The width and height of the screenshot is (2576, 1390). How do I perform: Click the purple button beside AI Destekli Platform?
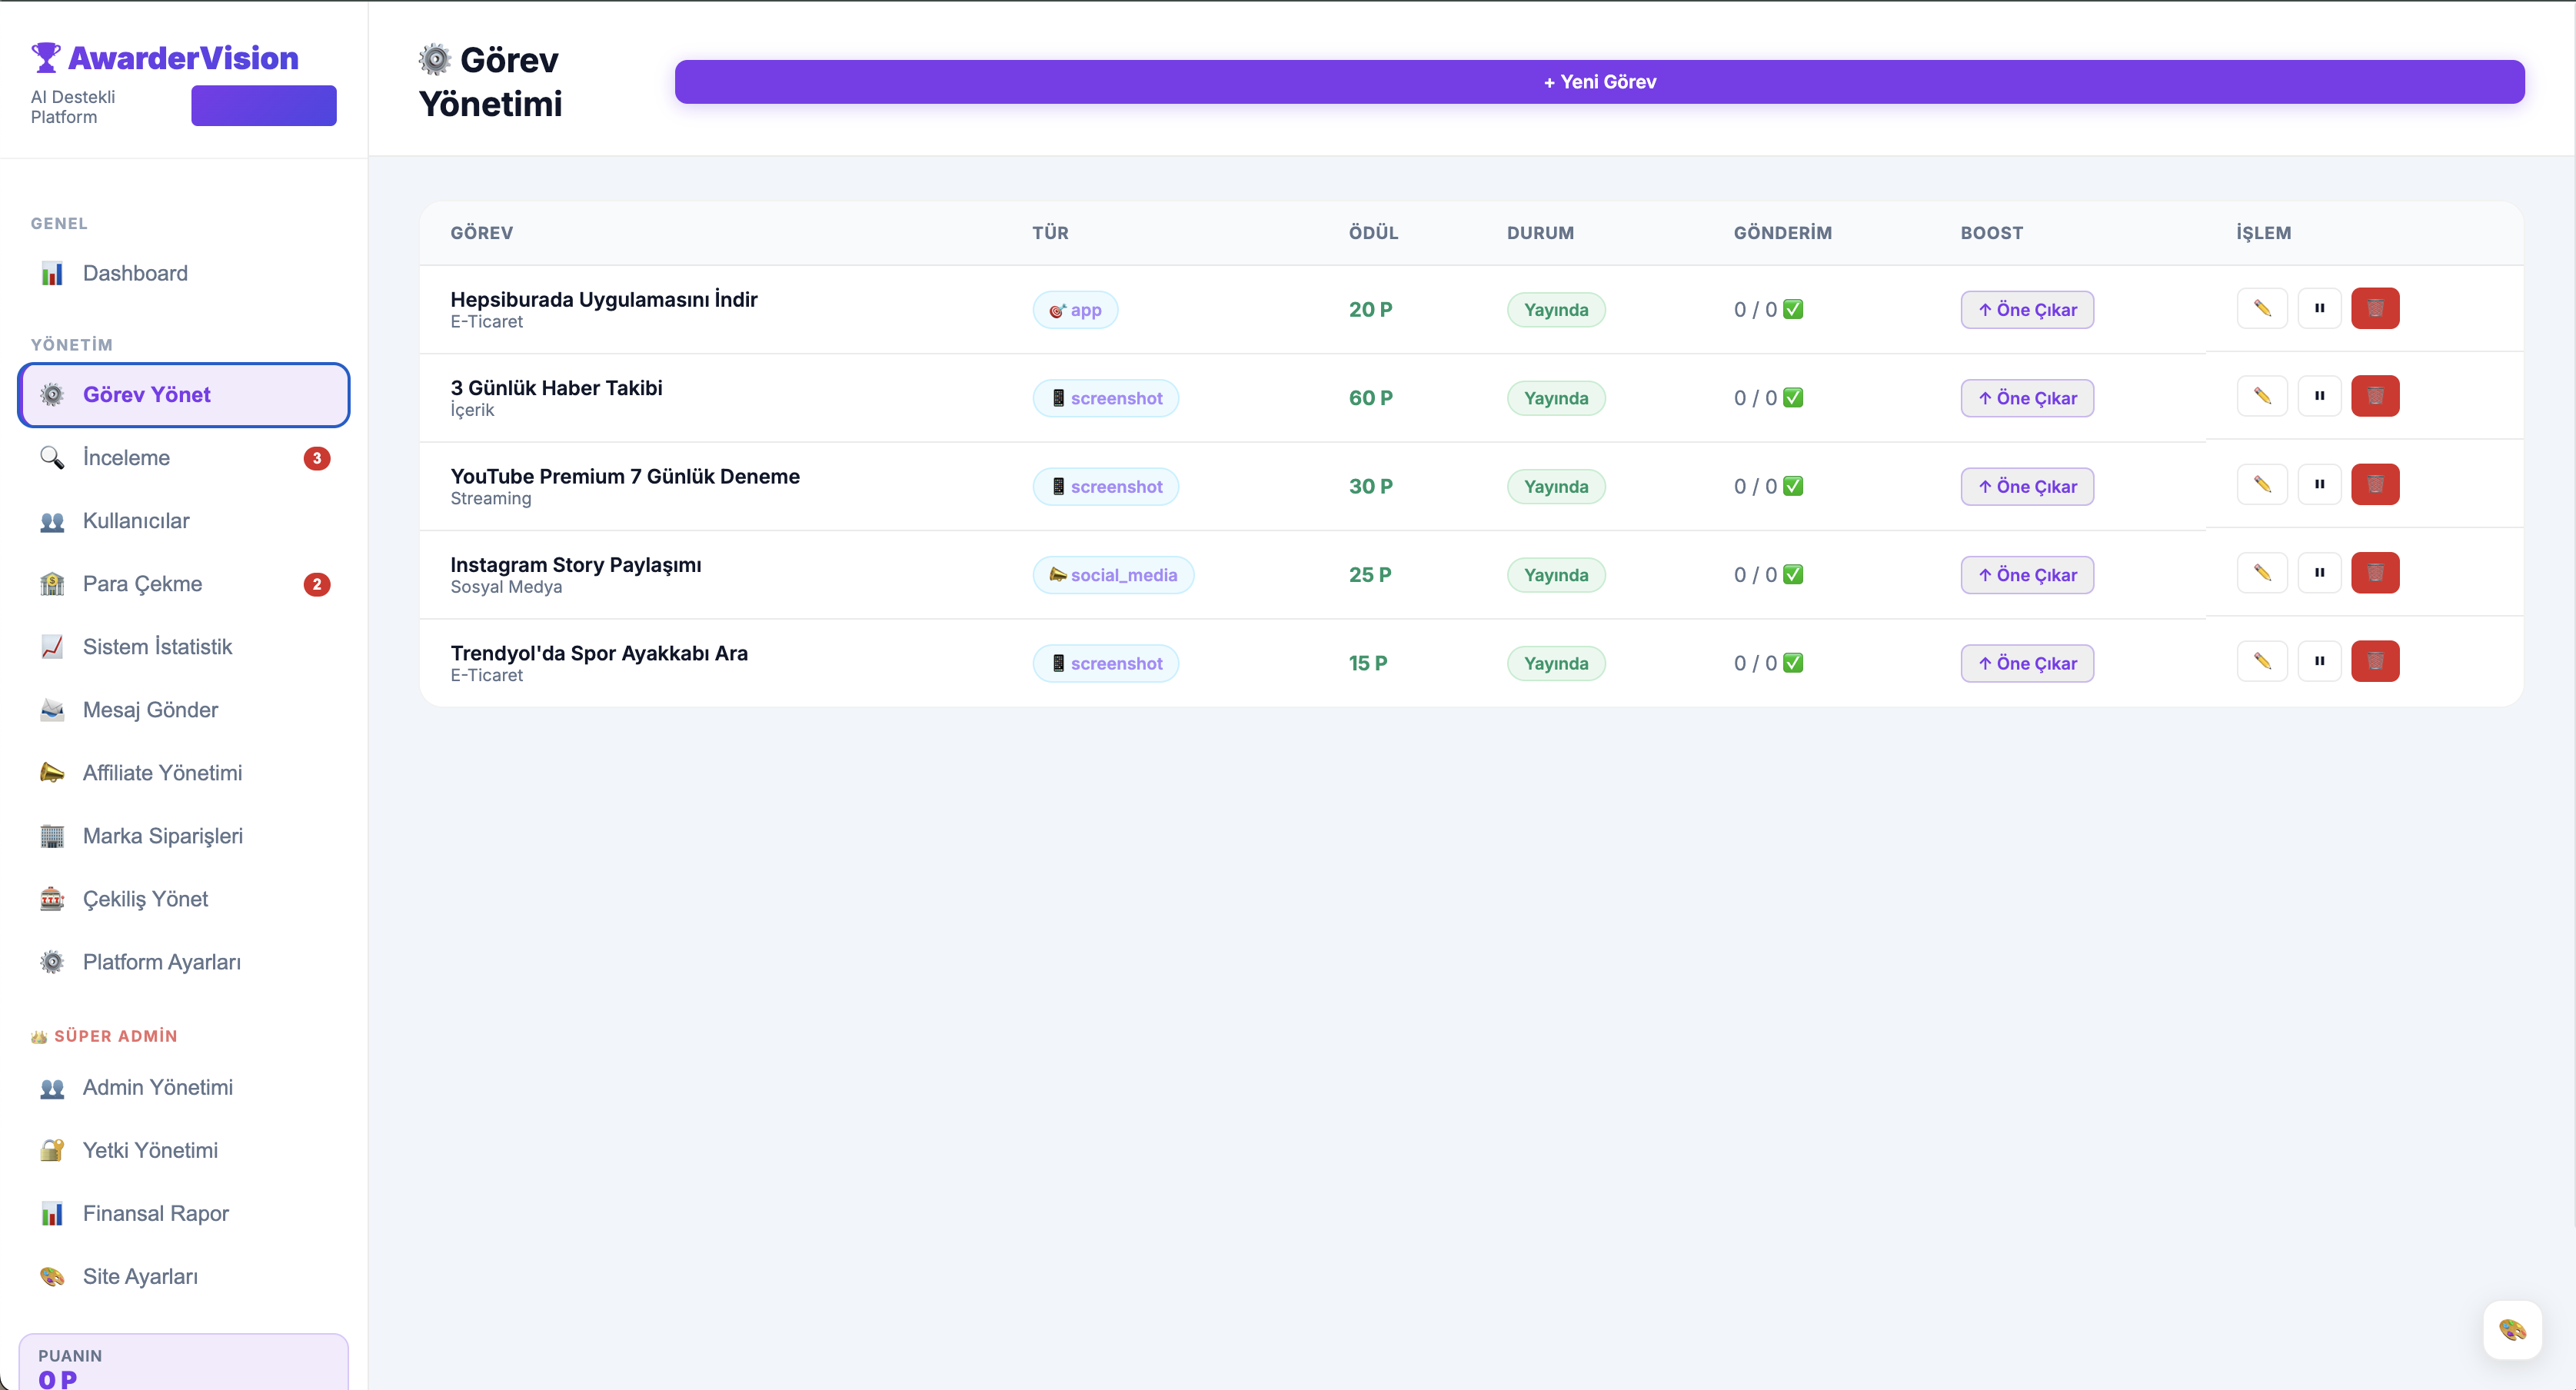click(264, 106)
